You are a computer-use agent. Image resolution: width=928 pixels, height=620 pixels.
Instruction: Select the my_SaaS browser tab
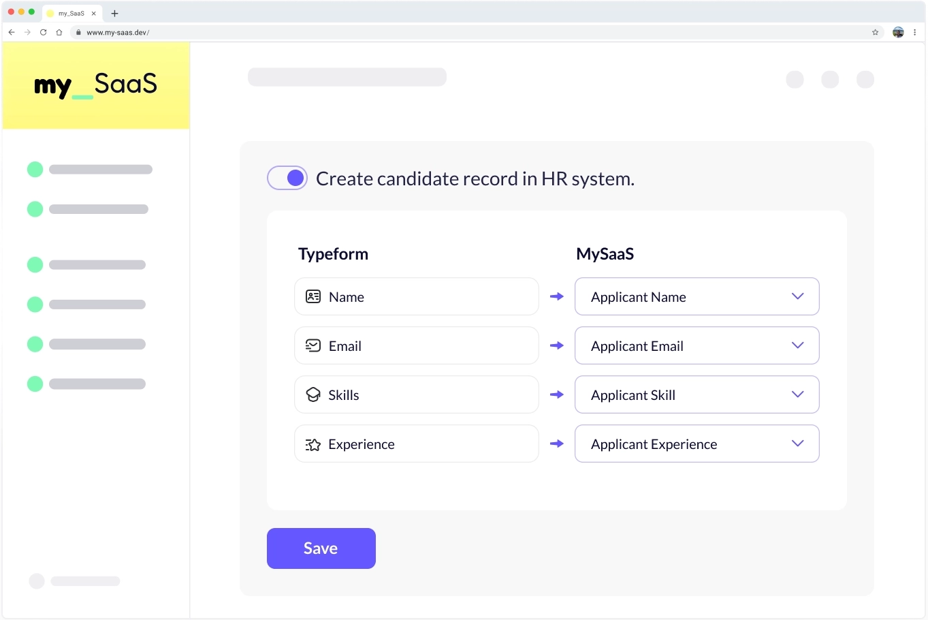(71, 13)
